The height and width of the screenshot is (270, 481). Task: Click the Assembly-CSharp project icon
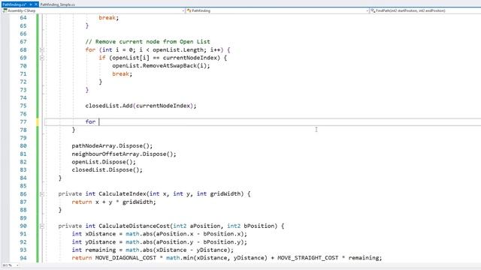[5, 10]
